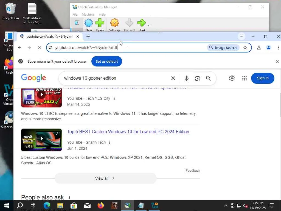
Task: Close the youtube.com browser tab
Action: click(78, 37)
